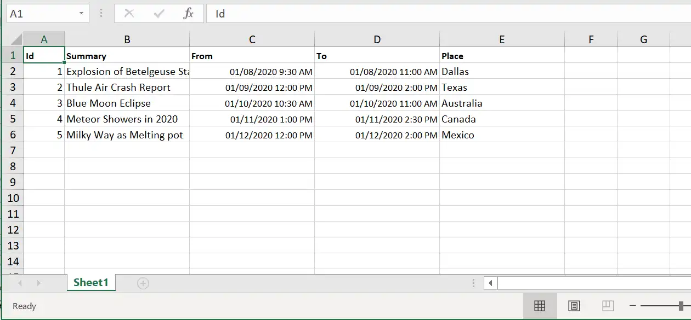Click the horizontal scrollbar left arrow
691x320 pixels.
(x=490, y=283)
